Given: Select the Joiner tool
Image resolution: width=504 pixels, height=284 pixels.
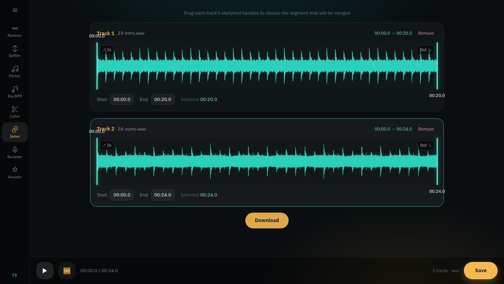Looking at the screenshot, I should (x=15, y=132).
